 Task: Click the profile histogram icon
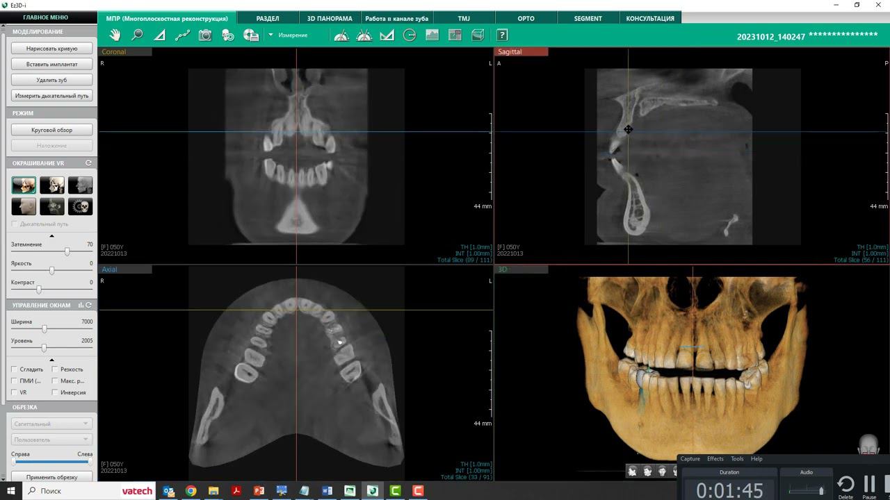(x=432, y=35)
